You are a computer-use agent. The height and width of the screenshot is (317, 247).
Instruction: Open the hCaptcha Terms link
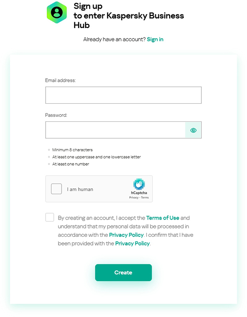pyautogui.click(x=145, y=197)
